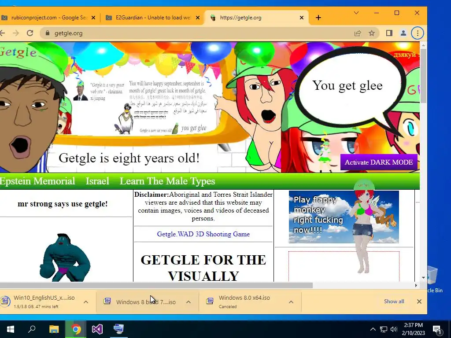The image size is (451, 338).
Task: Click Getgle is eight years old text
Action: (x=129, y=158)
